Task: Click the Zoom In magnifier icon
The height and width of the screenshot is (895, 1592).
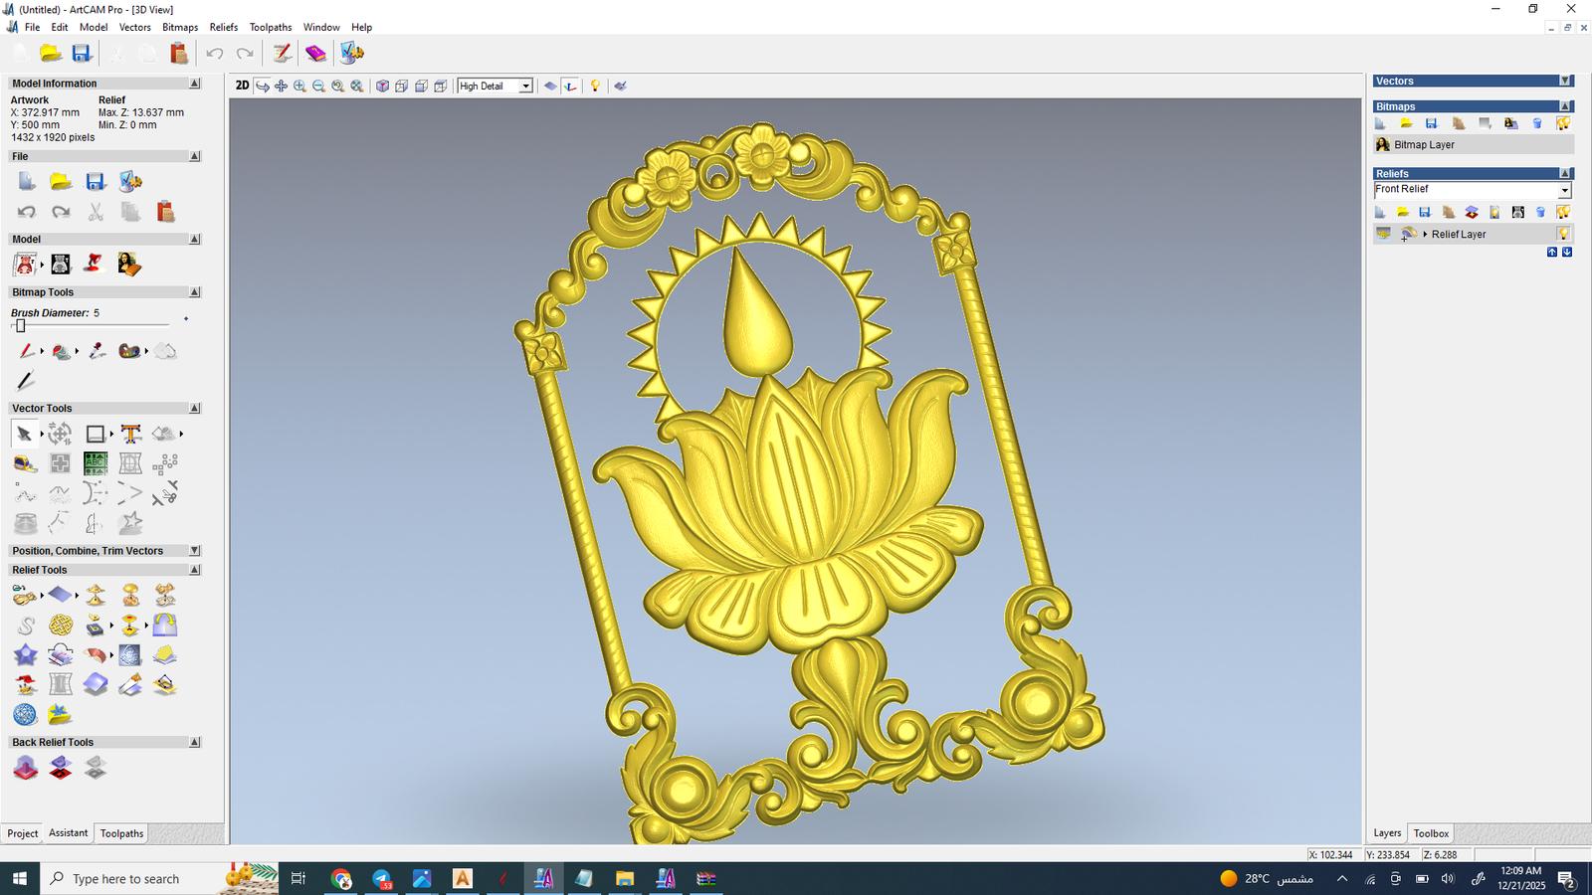Action: [299, 87]
